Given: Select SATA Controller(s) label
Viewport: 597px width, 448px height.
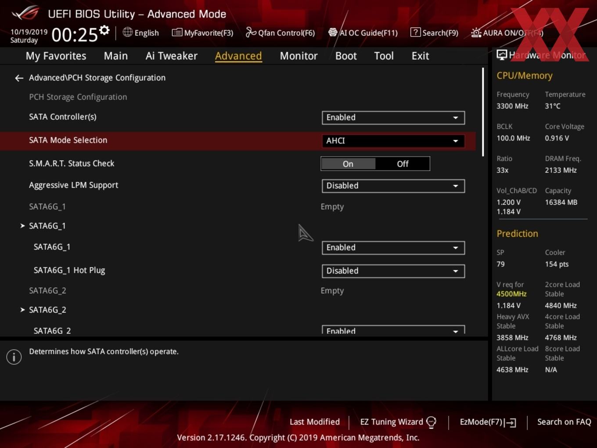Looking at the screenshot, I should [x=63, y=117].
